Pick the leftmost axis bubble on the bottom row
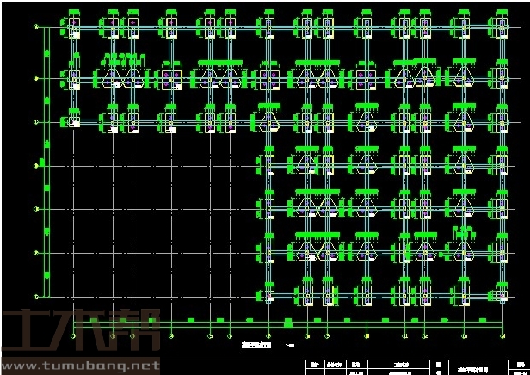The image size is (530, 375). click(x=73, y=335)
